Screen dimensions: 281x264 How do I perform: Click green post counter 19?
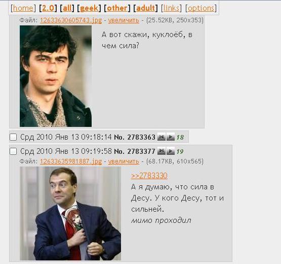[180, 151]
